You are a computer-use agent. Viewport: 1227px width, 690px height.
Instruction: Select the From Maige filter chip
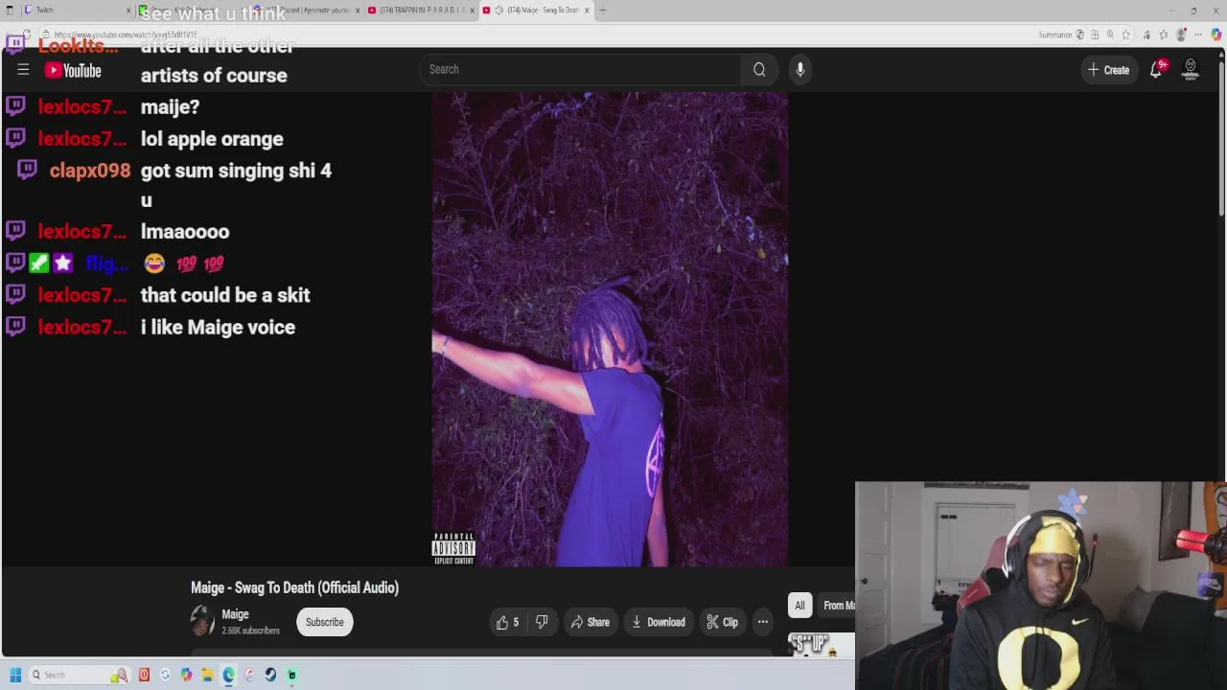point(837,605)
